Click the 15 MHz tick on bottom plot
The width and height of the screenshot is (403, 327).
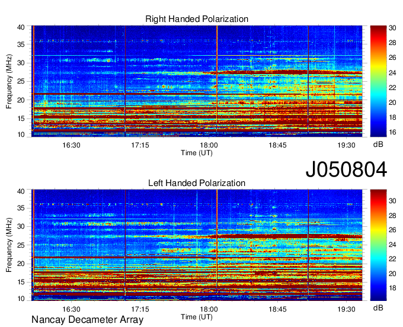[x=21, y=283]
